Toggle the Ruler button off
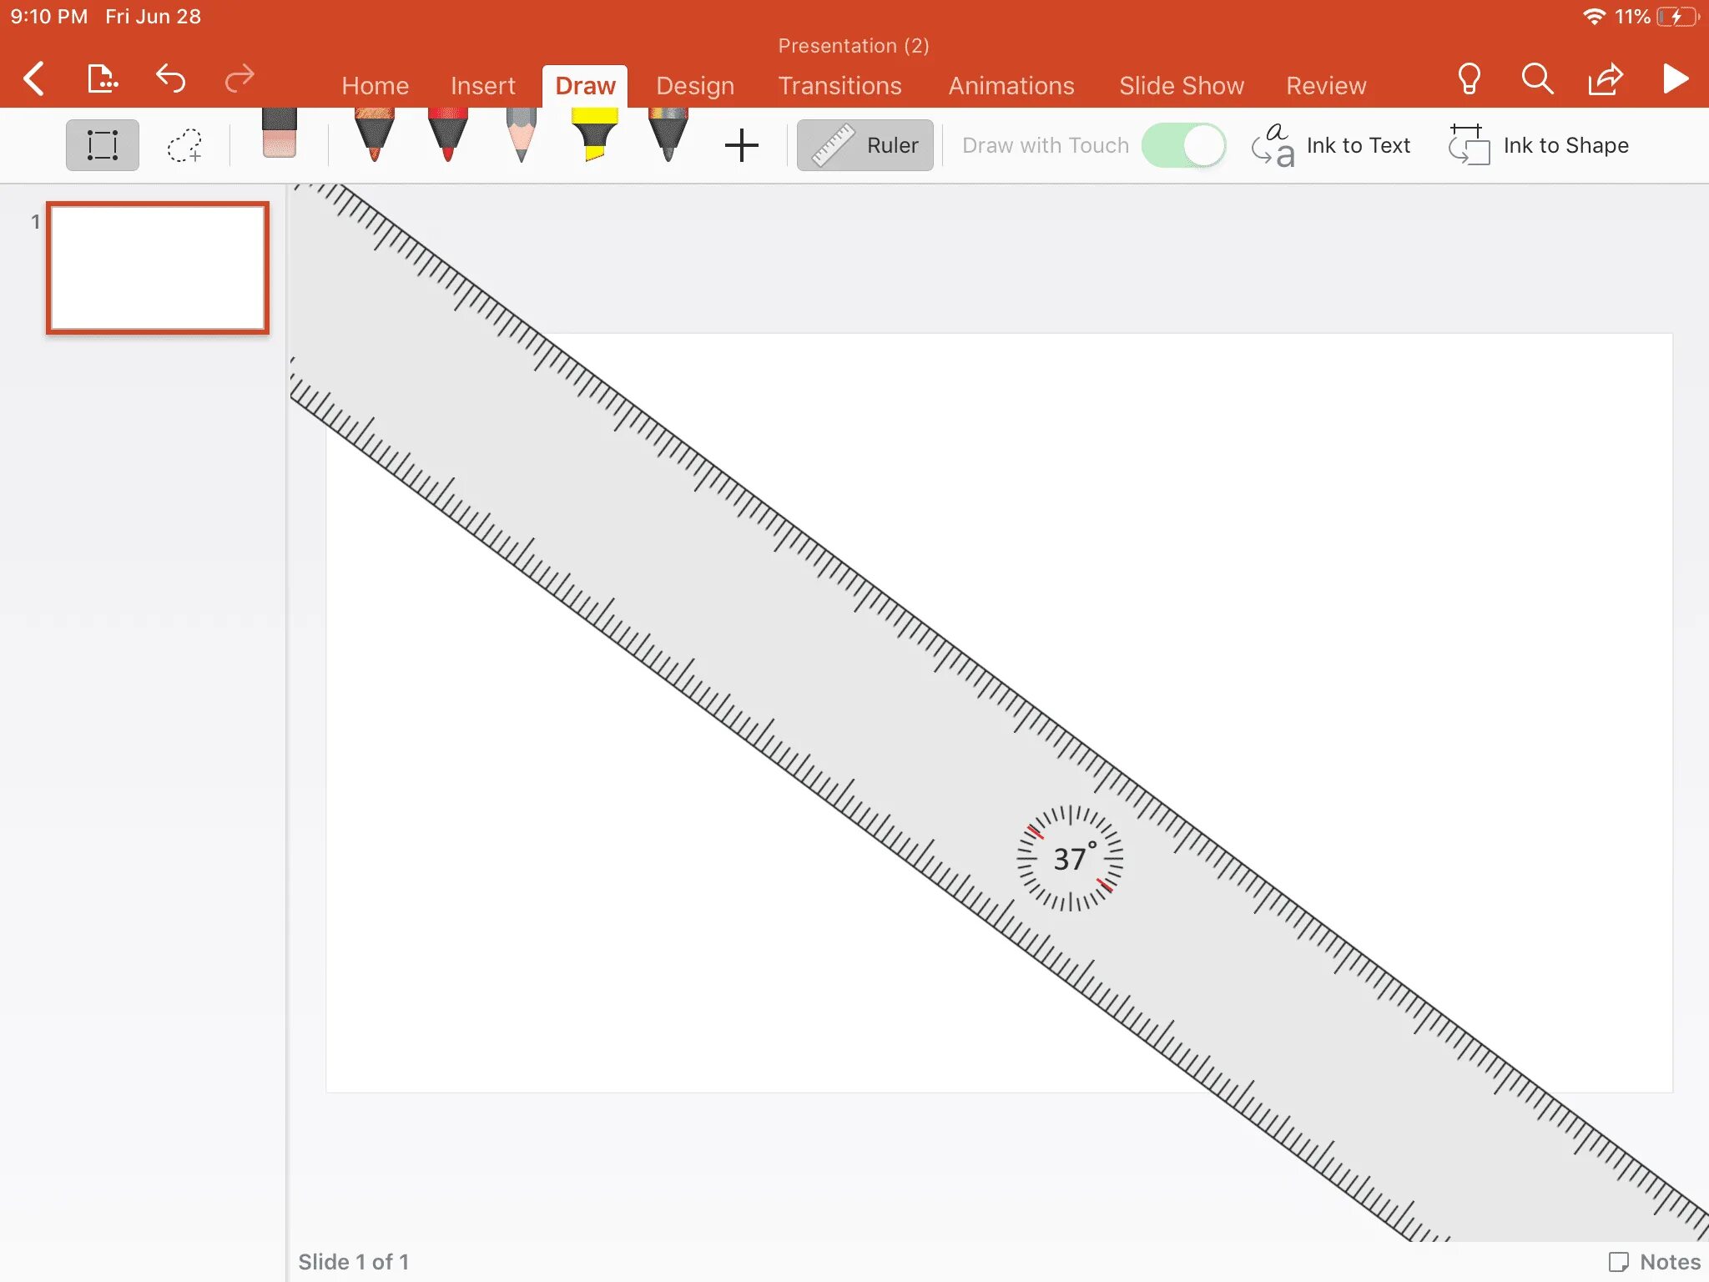This screenshot has height=1282, width=1709. [x=865, y=145]
